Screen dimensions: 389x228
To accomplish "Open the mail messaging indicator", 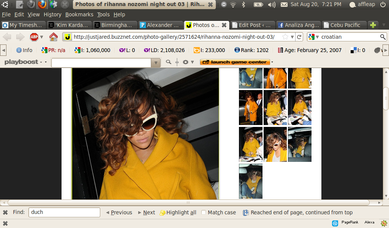I will pos(284,5).
